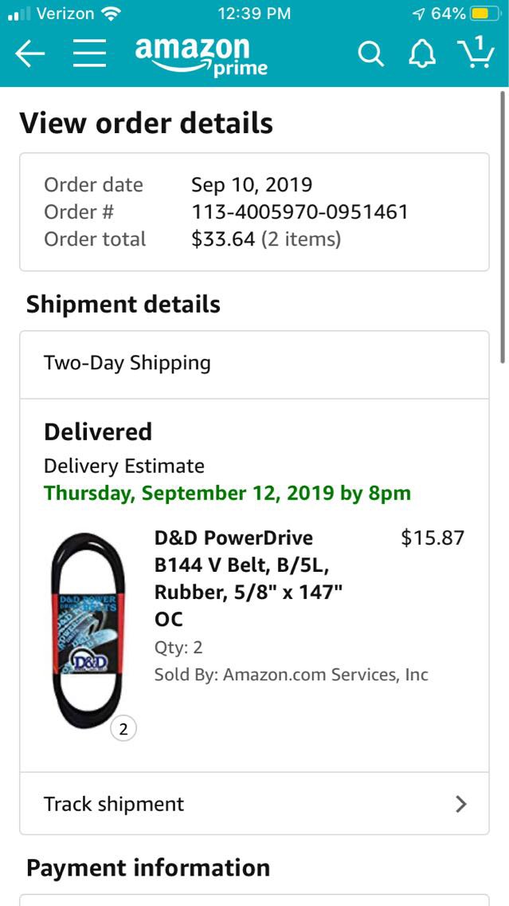This screenshot has height=906, width=509.
Task: Open the search magnifier icon
Action: pyautogui.click(x=370, y=53)
